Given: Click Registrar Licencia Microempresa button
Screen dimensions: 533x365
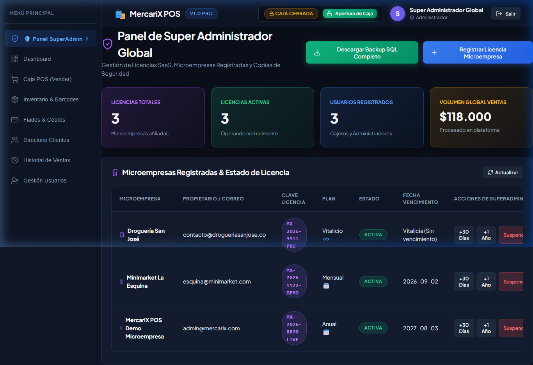Looking at the screenshot, I should pos(478,53).
